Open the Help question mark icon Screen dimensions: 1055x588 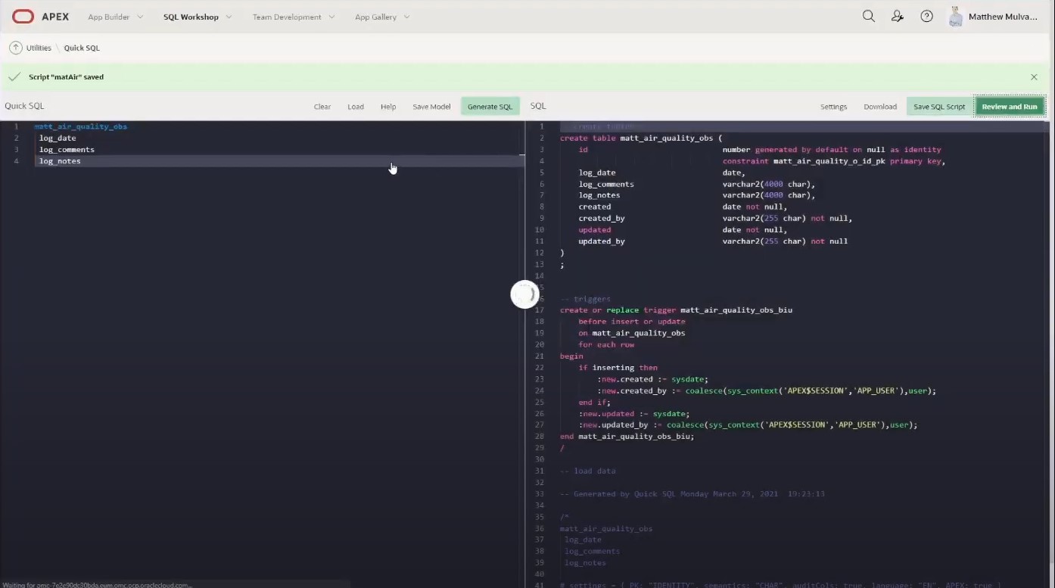[x=926, y=17]
